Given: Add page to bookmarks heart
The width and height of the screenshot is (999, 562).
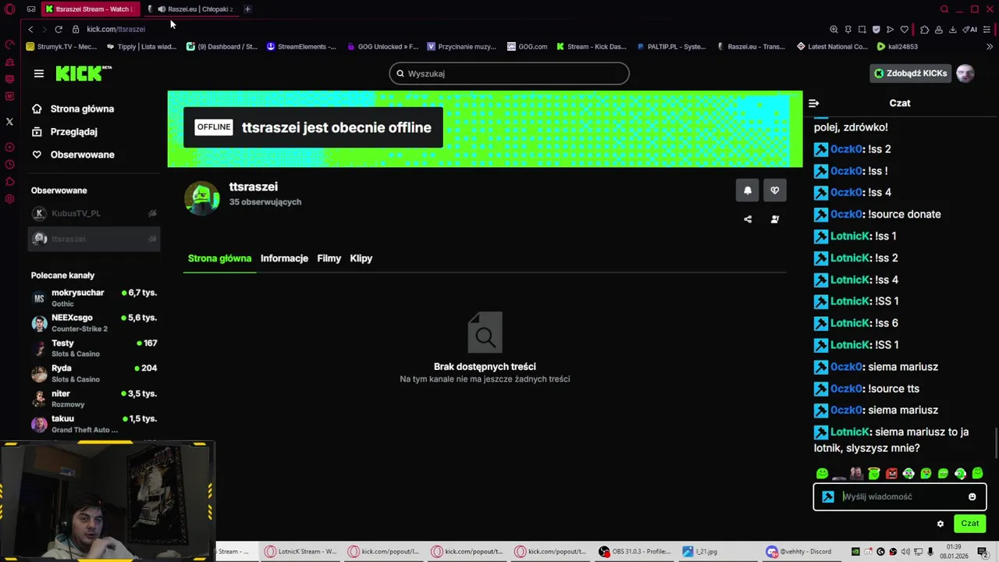Looking at the screenshot, I should coord(904,30).
